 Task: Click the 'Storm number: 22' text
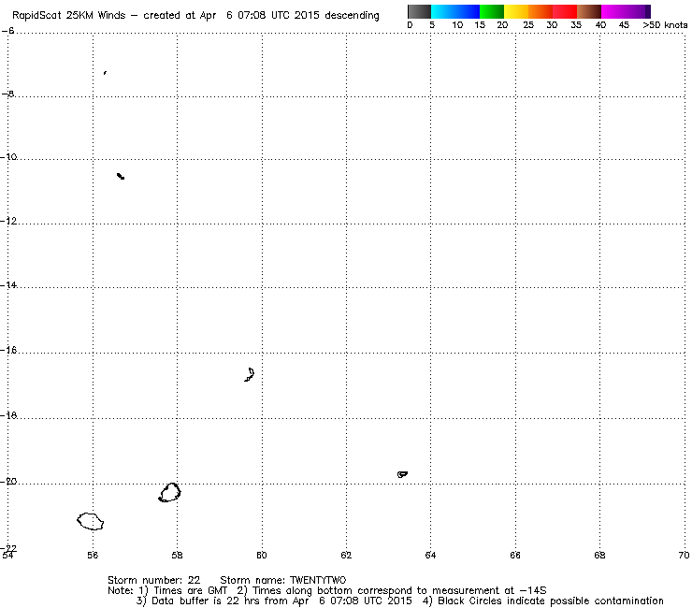[x=153, y=580]
